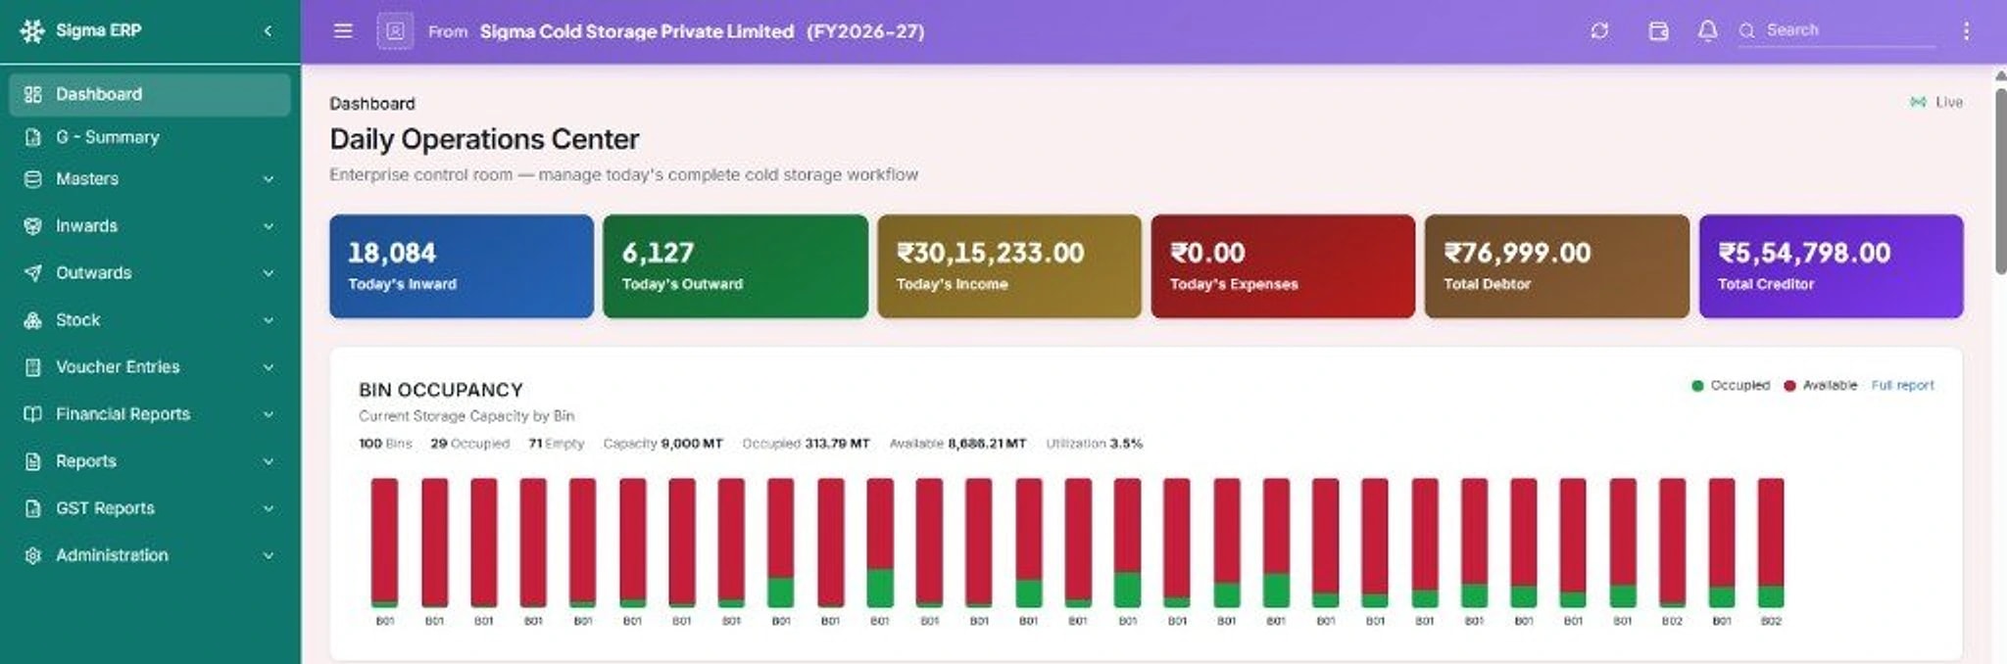2007x664 pixels.
Task: Click the 71 Empty count
Action: pyautogui.click(x=557, y=444)
